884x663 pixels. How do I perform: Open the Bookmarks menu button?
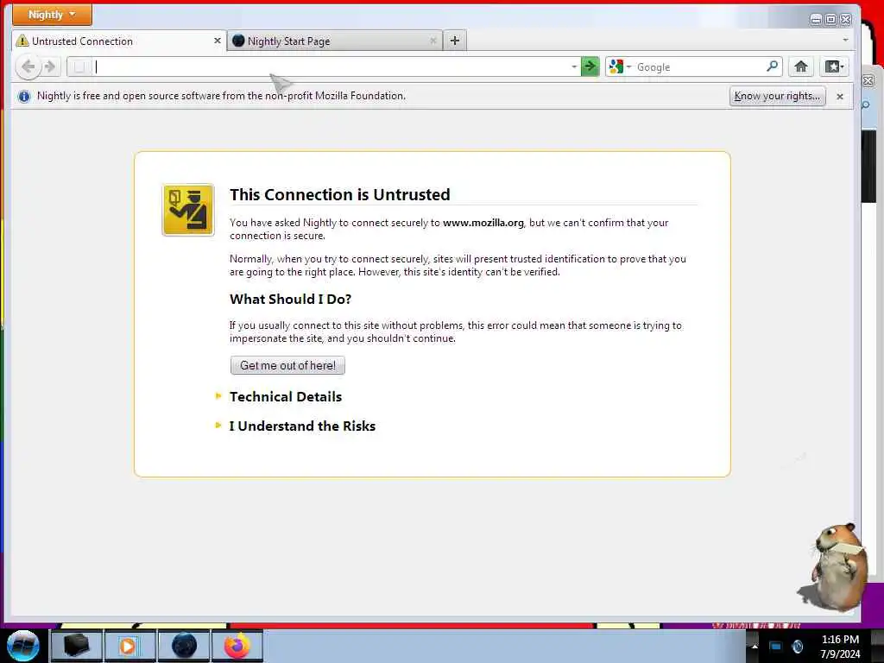tap(834, 67)
